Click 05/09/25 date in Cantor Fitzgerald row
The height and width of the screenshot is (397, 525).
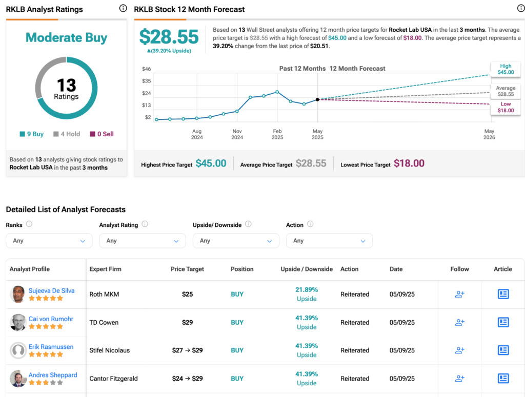[x=402, y=379]
